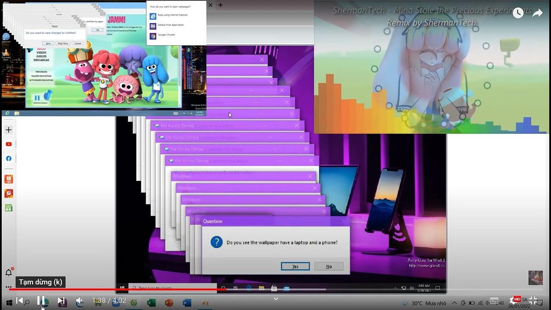Expand the chevron below the progress bar

click(x=276, y=298)
